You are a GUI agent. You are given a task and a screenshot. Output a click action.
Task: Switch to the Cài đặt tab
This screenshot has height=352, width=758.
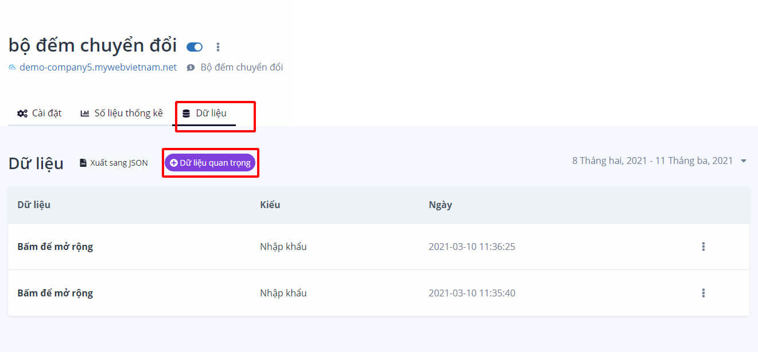(x=40, y=113)
